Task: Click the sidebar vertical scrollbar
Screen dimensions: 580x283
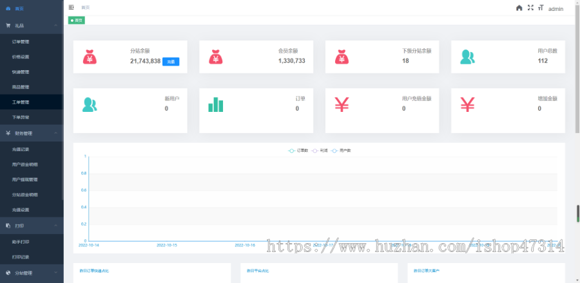Action: pyautogui.click(x=63, y=100)
